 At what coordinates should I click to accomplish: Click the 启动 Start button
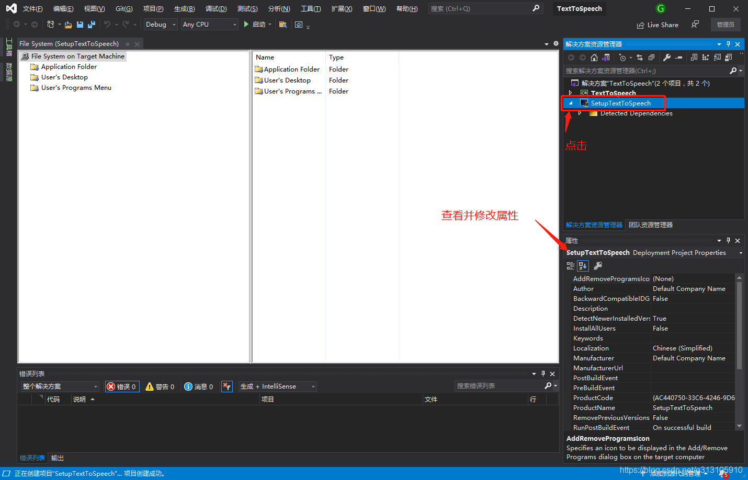[x=255, y=25]
